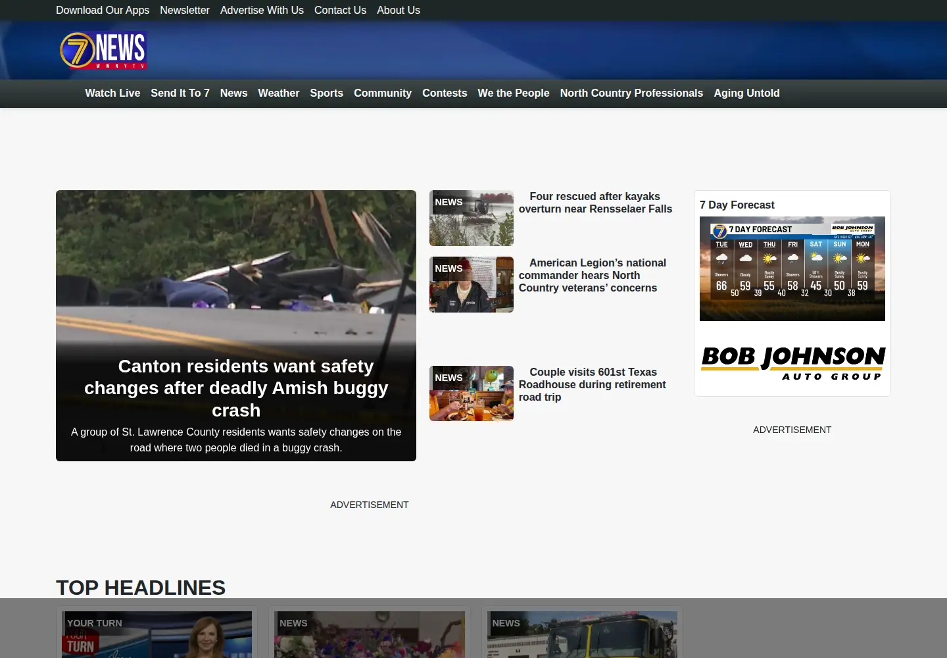Select Watch Live in navigation
947x658 pixels.
coord(112,93)
